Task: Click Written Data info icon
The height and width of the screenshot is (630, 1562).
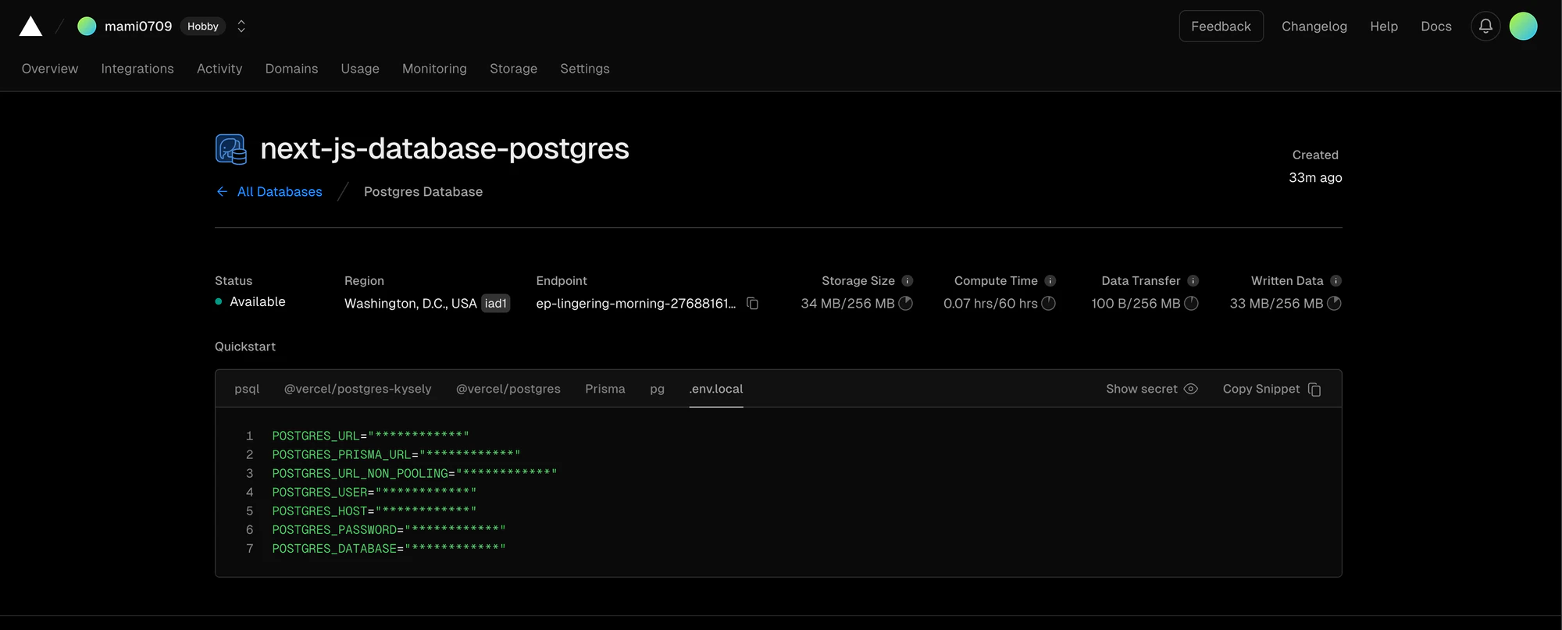Action: pyautogui.click(x=1336, y=281)
